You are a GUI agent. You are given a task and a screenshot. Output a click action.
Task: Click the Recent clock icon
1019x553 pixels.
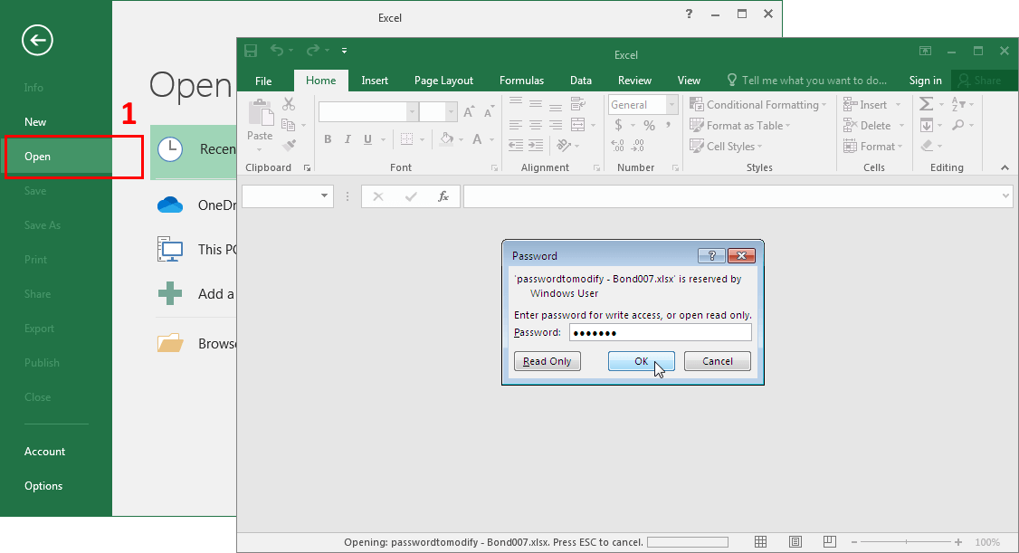(x=170, y=149)
